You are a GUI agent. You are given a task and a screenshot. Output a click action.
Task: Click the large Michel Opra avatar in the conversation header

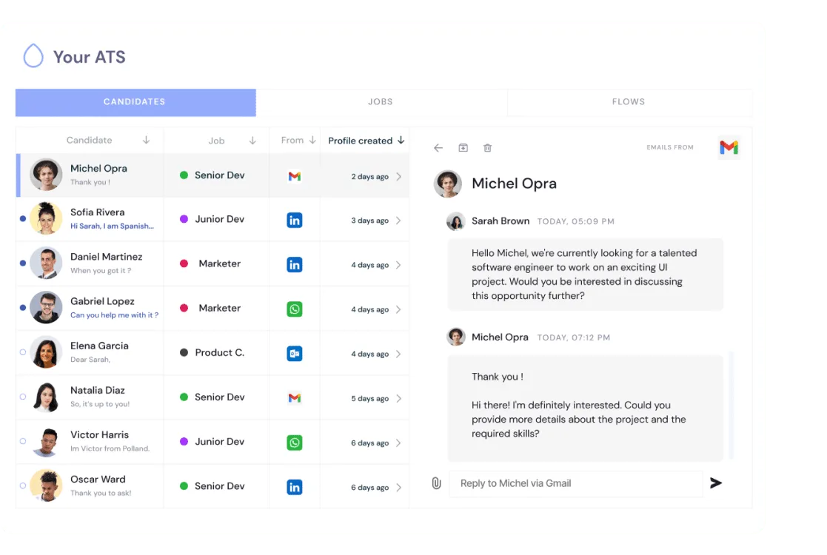pyautogui.click(x=448, y=184)
